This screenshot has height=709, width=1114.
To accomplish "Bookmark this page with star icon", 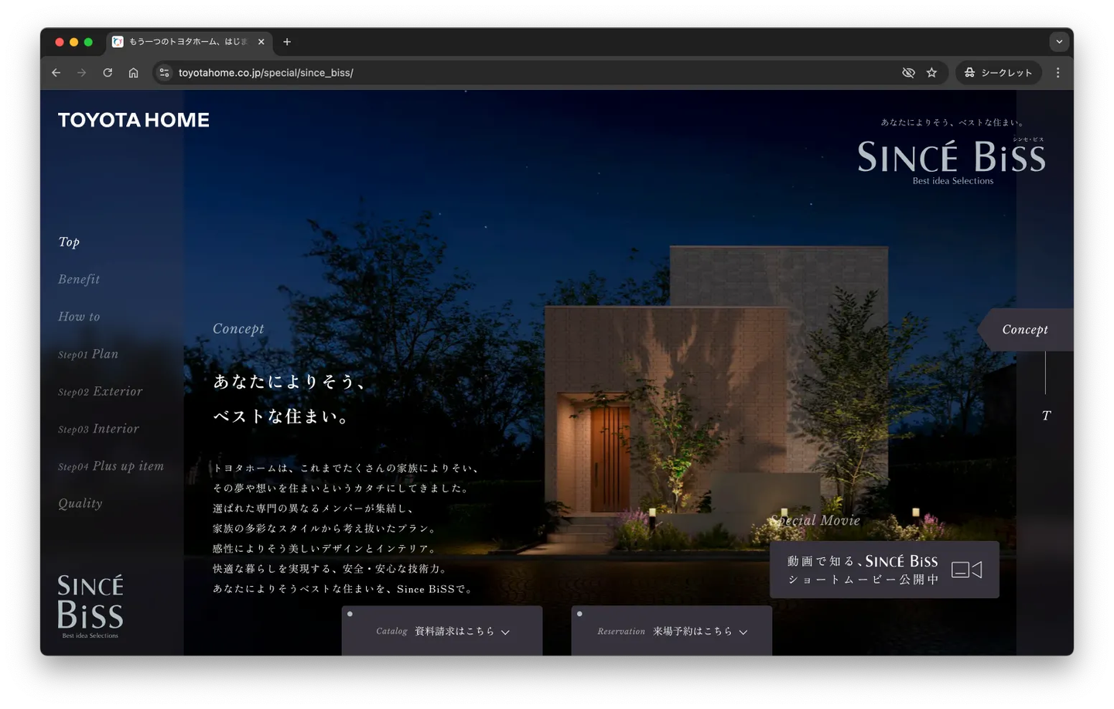I will tap(931, 73).
